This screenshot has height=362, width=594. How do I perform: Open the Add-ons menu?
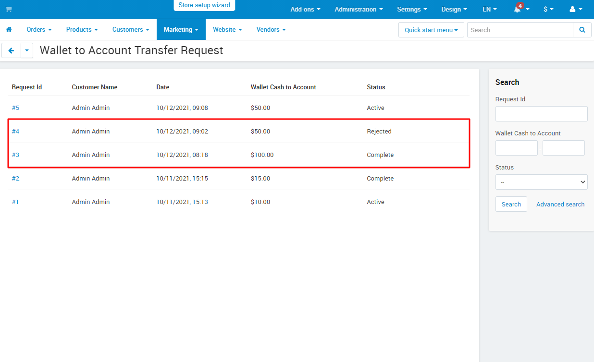(305, 9)
